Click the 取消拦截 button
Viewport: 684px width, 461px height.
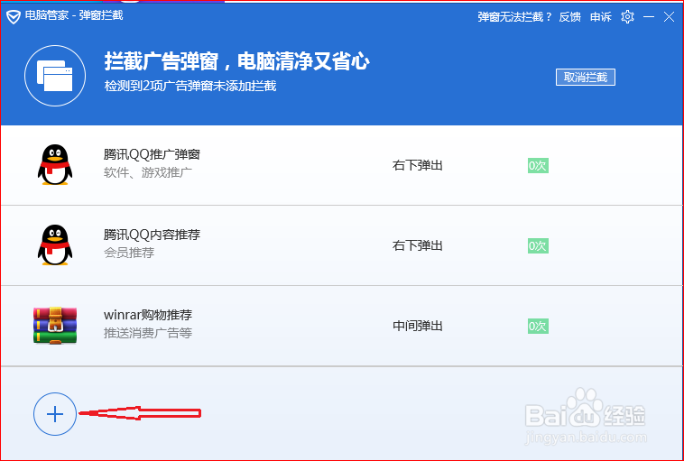(586, 78)
